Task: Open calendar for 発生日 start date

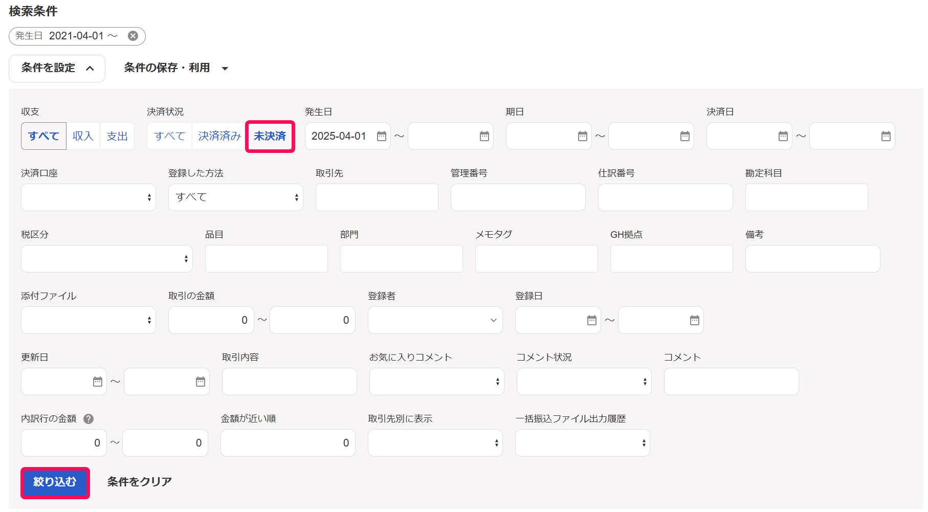Action: tap(382, 136)
